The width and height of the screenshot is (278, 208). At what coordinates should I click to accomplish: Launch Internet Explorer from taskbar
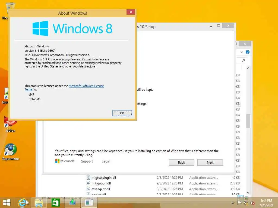(x=23, y=203)
